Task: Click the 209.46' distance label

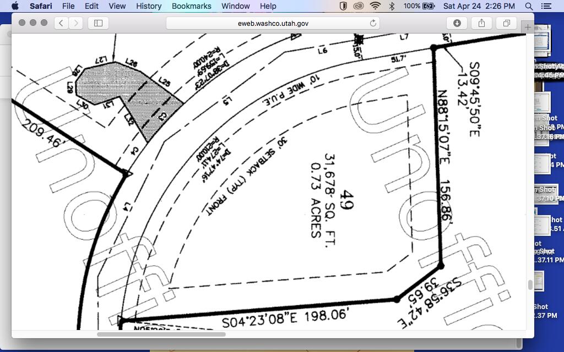Action: pyautogui.click(x=43, y=133)
